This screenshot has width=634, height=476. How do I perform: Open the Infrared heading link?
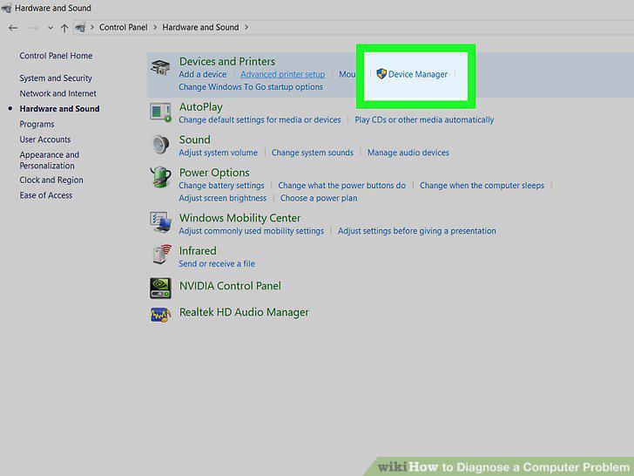coord(198,250)
